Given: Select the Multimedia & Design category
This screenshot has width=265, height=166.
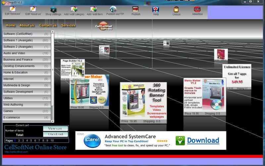Looking at the screenshot, I should tap(27, 85).
